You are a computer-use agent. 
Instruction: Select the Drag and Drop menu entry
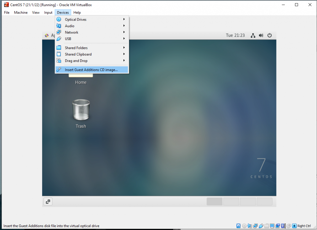tap(92, 61)
